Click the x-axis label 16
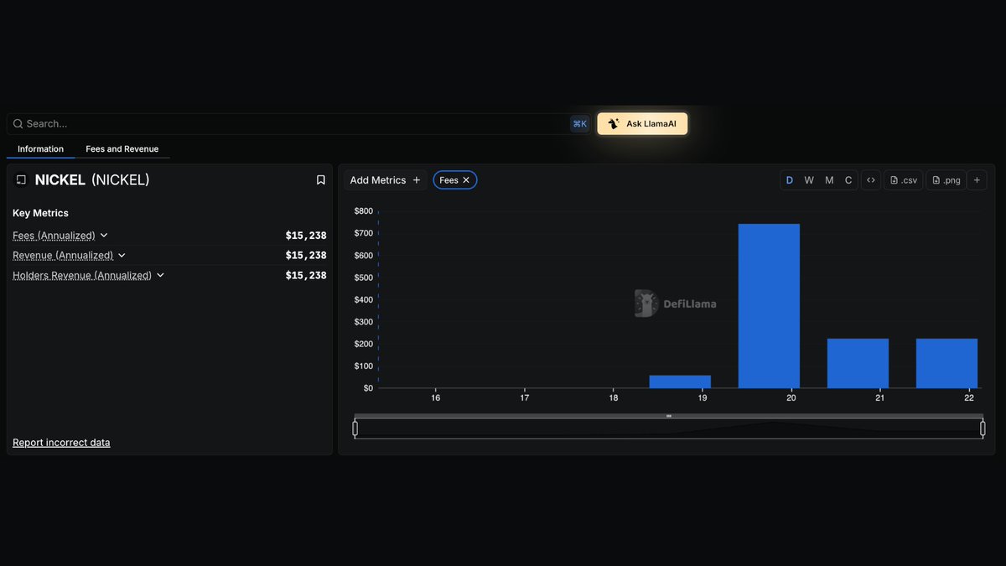The height and width of the screenshot is (566, 1006). (x=436, y=397)
